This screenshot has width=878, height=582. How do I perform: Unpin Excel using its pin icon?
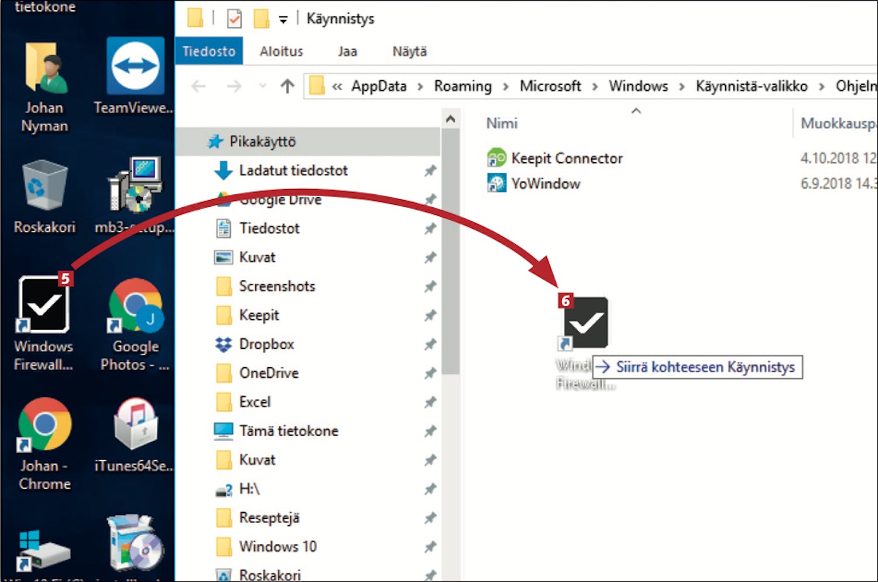(430, 402)
